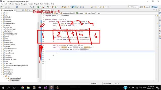Click Next Annotation arrow icon

coord(92,7)
